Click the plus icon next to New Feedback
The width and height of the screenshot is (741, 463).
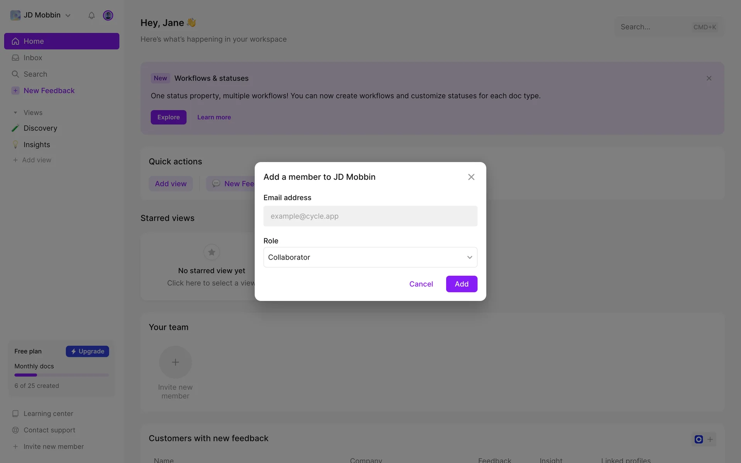[x=15, y=91]
